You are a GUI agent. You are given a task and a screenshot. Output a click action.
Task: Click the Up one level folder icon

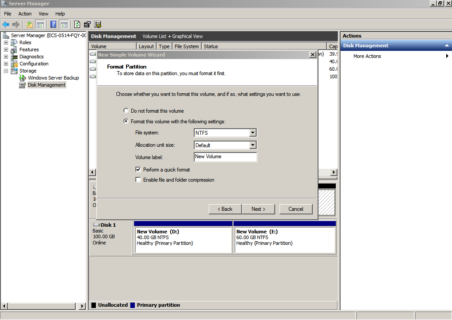tap(29, 24)
